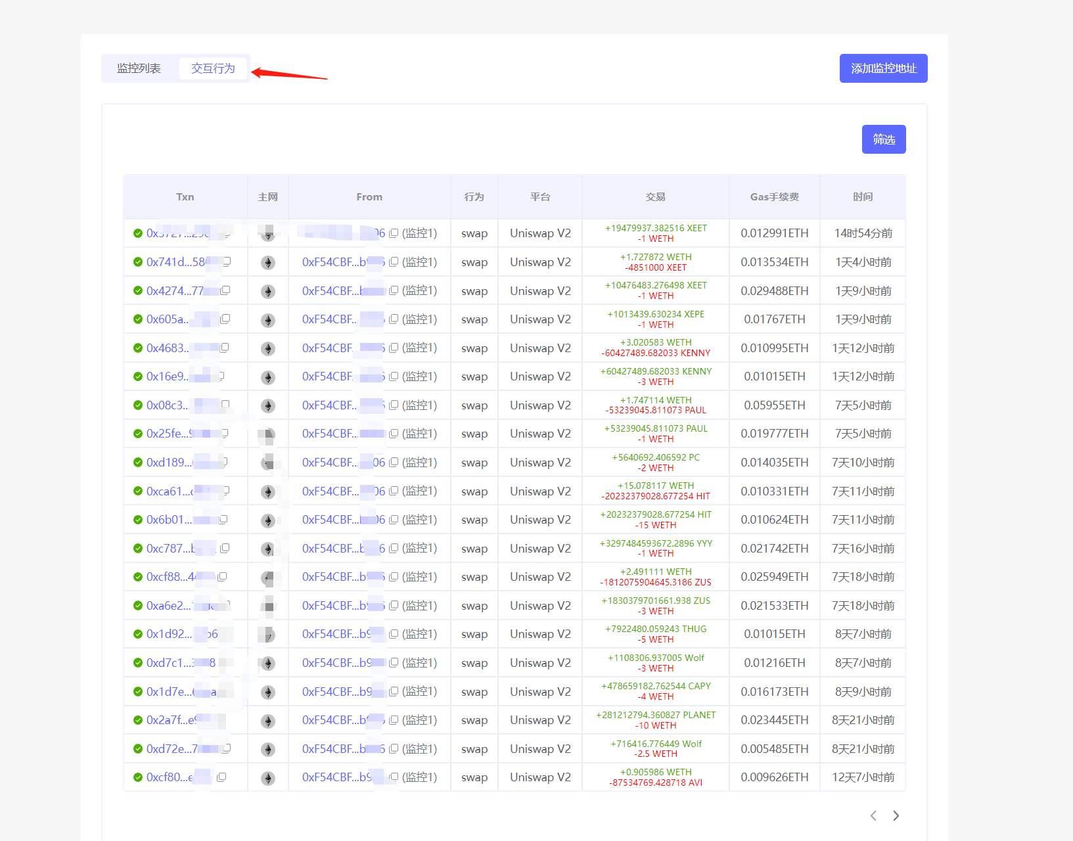This screenshot has height=841, width=1073.
Task: Open From address 0xF54CBF in 0xc787 row
Action: pos(344,548)
